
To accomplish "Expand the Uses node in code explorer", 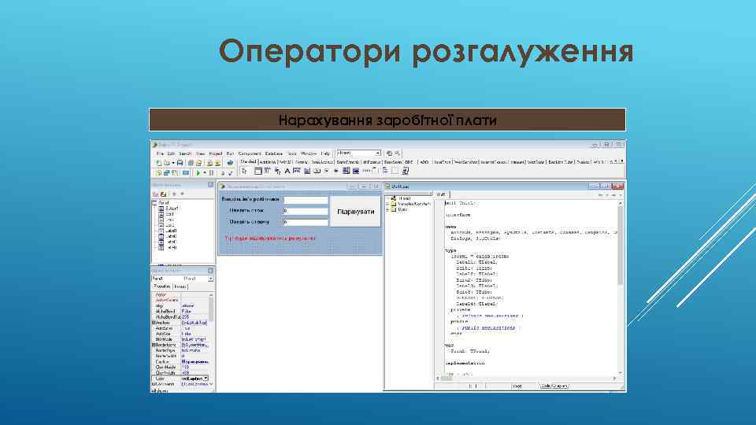I will click(x=387, y=209).
